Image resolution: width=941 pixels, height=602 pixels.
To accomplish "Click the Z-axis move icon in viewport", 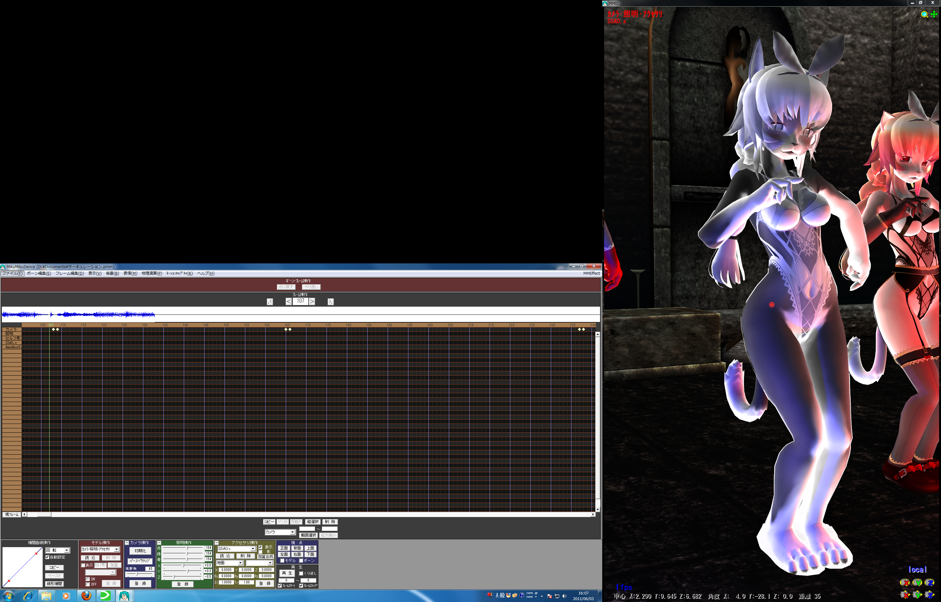I will click(930, 594).
